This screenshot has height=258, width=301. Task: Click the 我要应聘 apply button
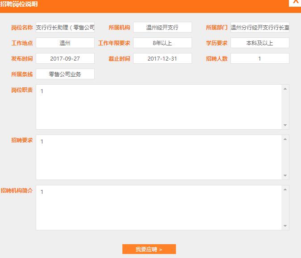[149, 249]
